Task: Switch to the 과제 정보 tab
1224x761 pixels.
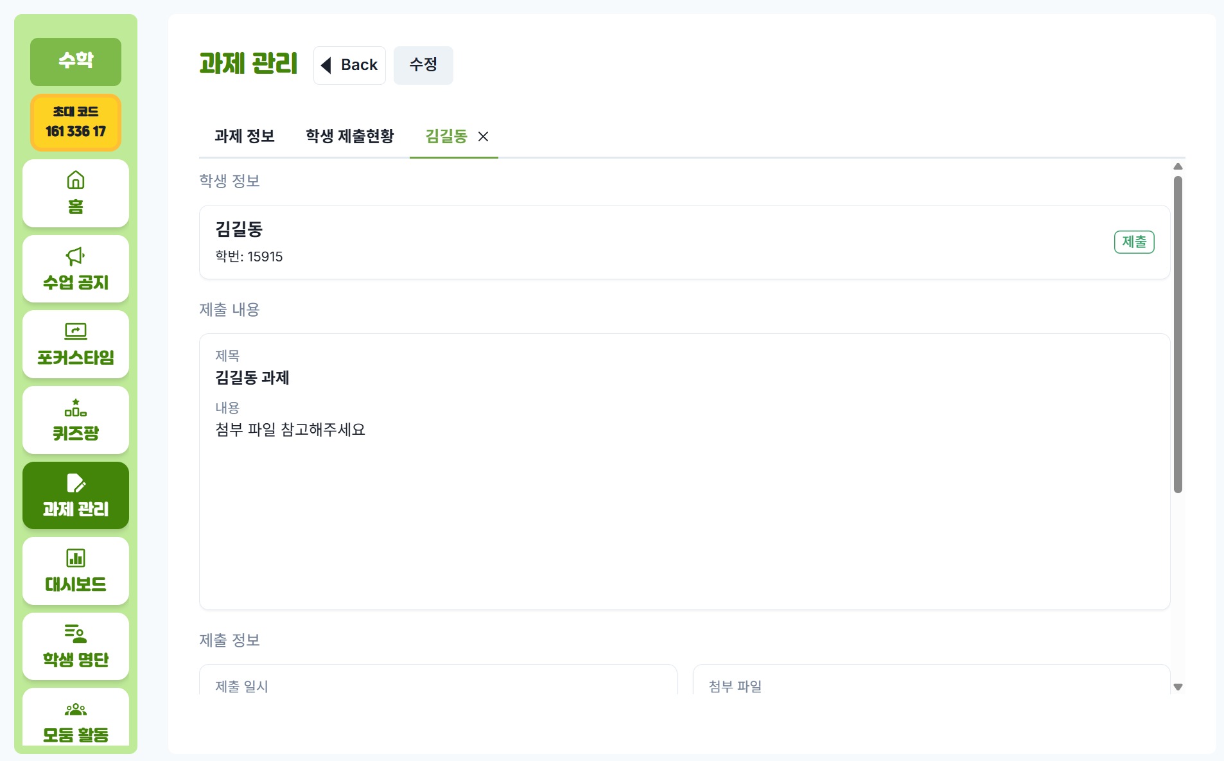Action: [x=245, y=137]
